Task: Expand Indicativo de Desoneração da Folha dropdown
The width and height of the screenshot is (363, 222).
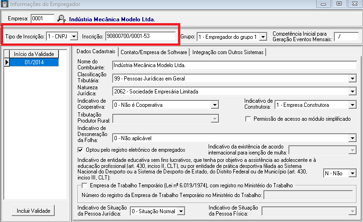Action: [352, 138]
